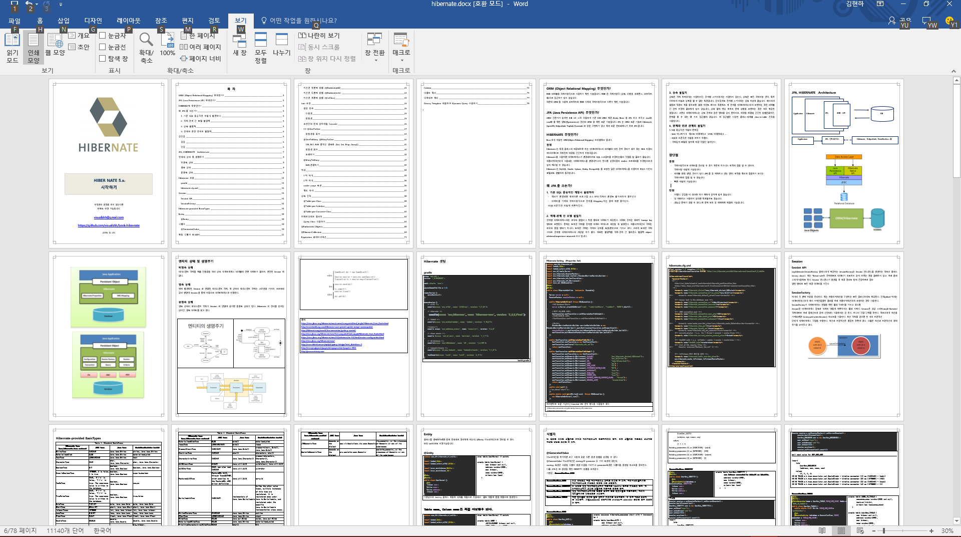Switch to Read Mode (읽기 모드) view

[x=13, y=48]
